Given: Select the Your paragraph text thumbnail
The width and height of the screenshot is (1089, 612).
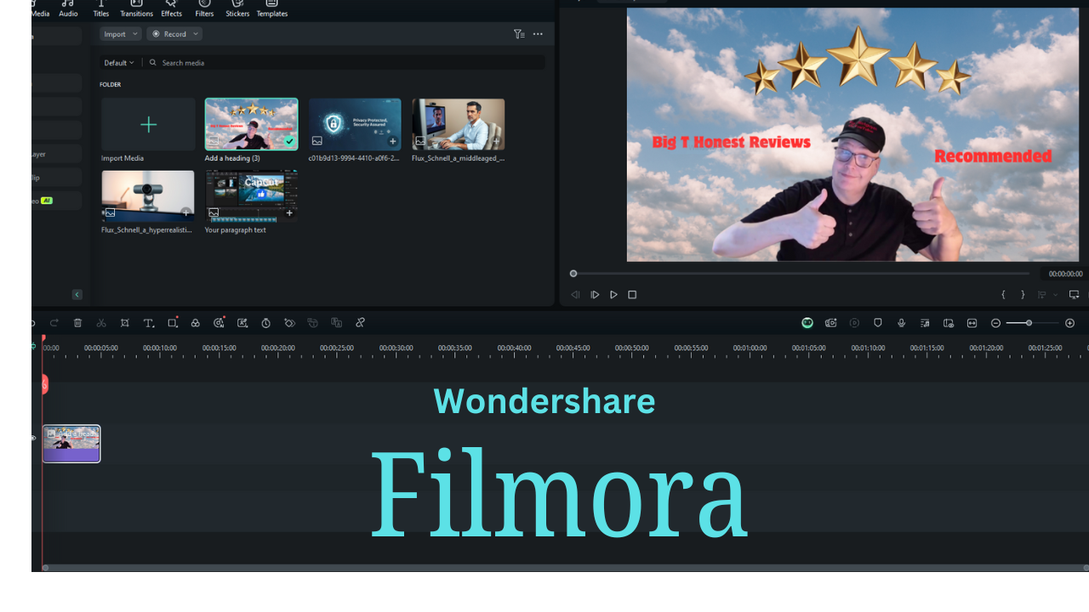Looking at the screenshot, I should click(x=251, y=195).
